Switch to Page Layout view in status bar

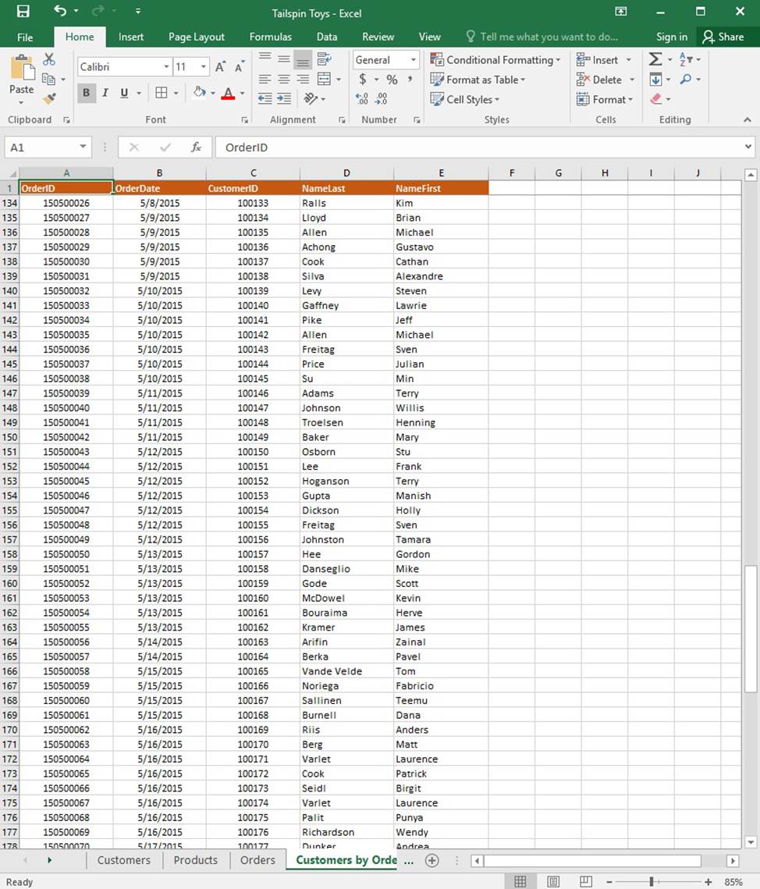(x=553, y=882)
